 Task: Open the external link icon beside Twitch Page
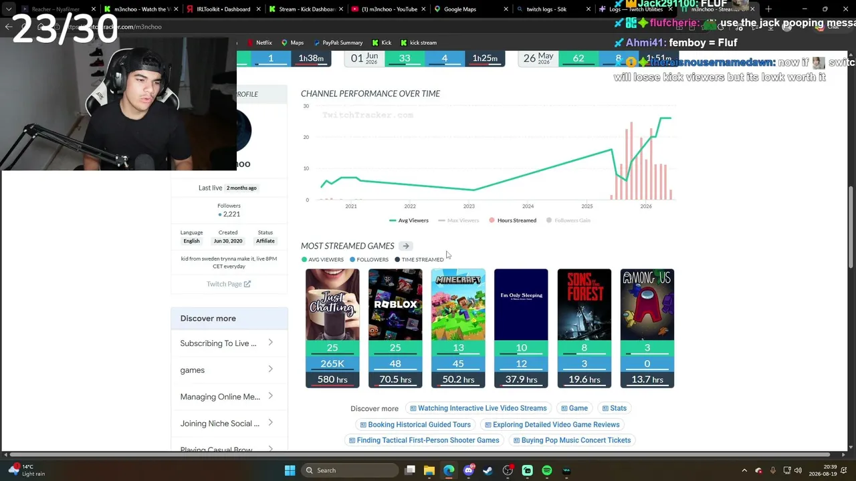[x=247, y=284]
